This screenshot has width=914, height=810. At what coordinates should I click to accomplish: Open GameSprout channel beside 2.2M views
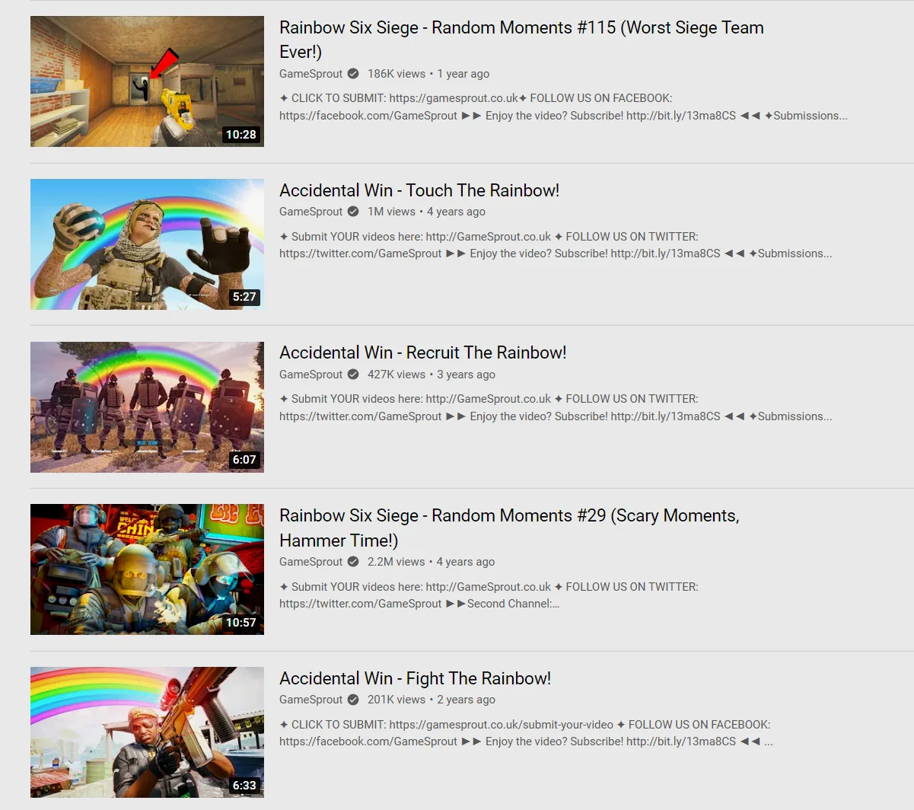point(311,562)
